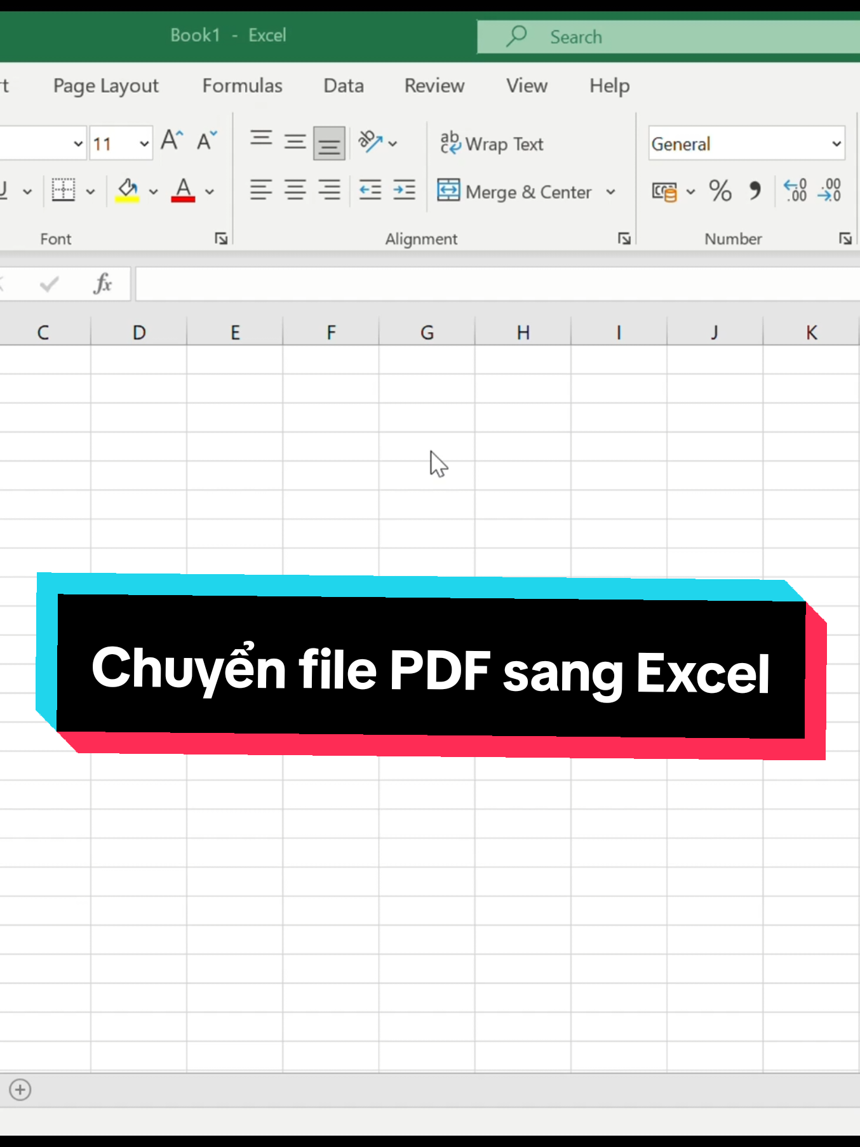Center text horizontally
The width and height of the screenshot is (860, 1147).
[x=295, y=190]
